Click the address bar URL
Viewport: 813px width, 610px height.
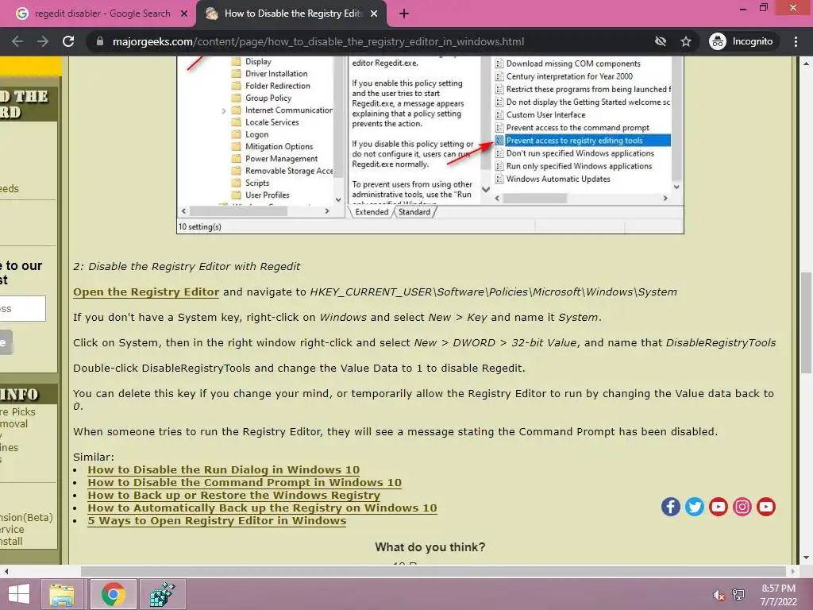(318, 41)
